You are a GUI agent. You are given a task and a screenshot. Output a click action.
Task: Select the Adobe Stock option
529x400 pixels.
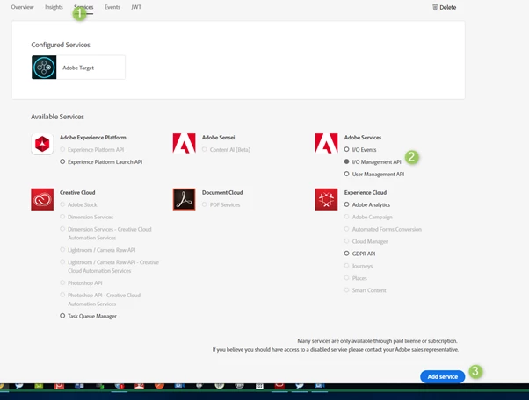(x=78, y=204)
